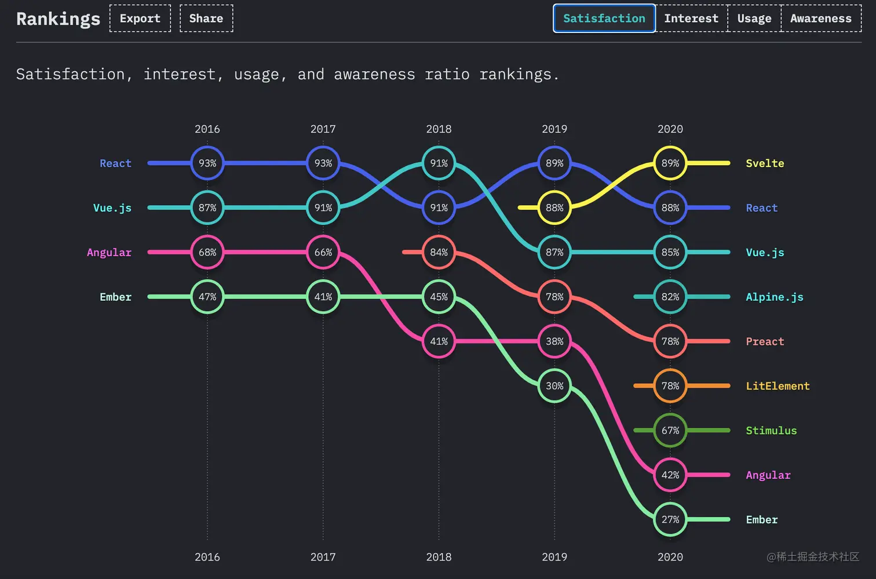Viewport: 876px width, 579px height.
Task: Click Angular's 42% node in 2020
Action: point(670,475)
